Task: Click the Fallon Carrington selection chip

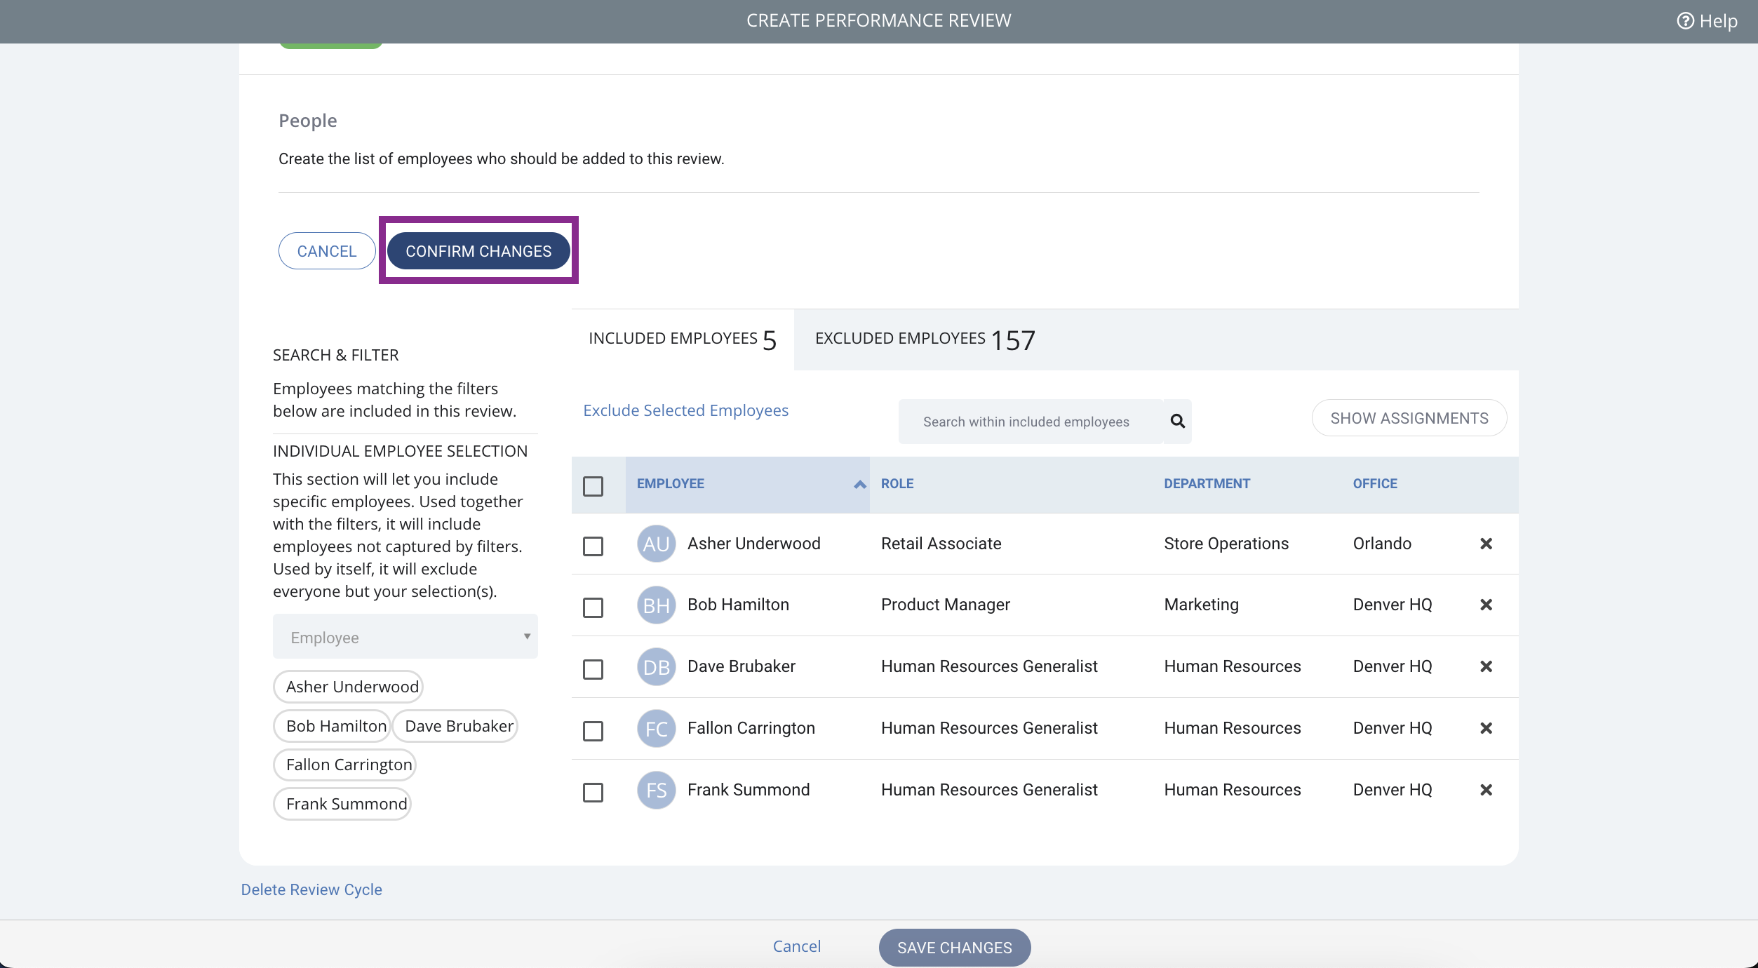Action: point(344,765)
